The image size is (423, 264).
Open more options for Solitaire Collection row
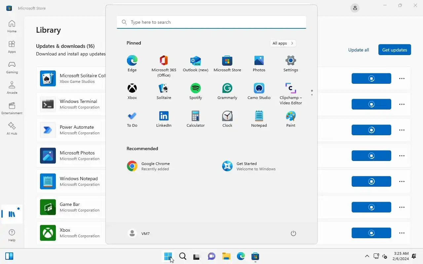point(402,79)
